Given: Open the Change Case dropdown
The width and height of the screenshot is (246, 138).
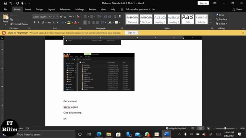Looking at the screenshot, I should coord(71,16).
